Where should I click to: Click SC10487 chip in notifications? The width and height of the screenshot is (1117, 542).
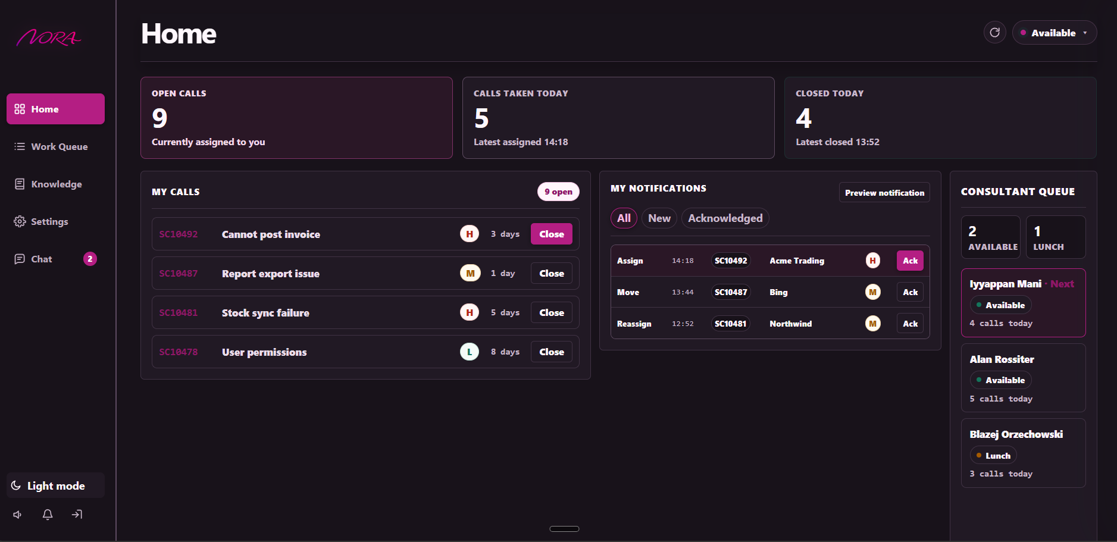(x=731, y=292)
